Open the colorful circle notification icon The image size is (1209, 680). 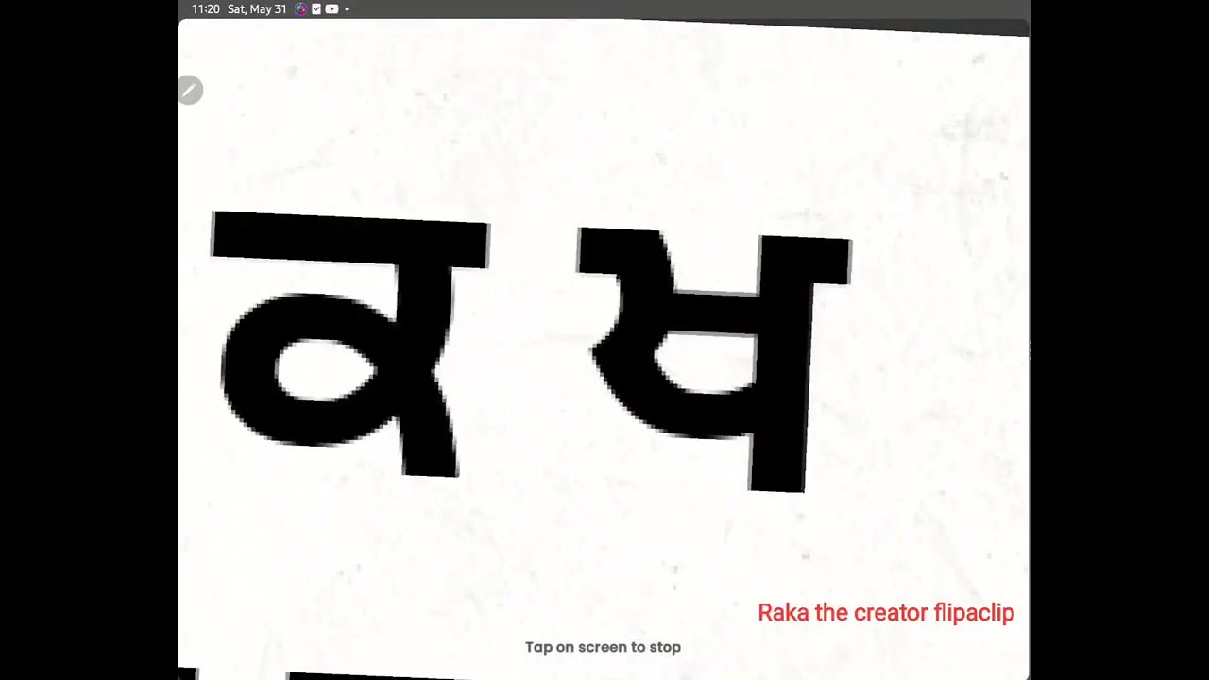[301, 9]
